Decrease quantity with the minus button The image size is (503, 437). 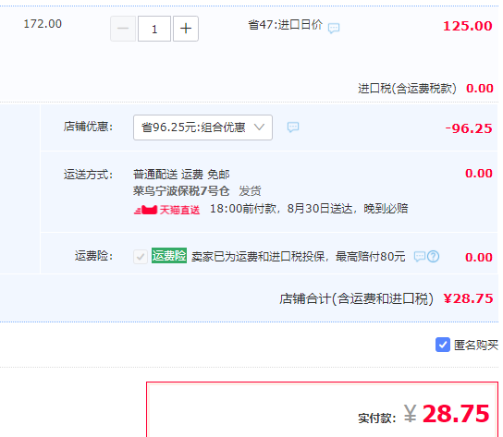tap(123, 29)
